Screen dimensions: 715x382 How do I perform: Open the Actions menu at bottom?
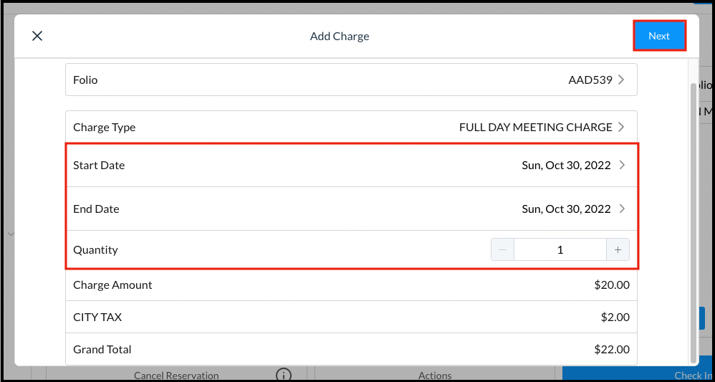435,376
